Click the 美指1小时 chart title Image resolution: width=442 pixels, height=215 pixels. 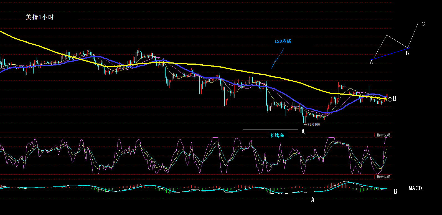[x=40, y=17]
